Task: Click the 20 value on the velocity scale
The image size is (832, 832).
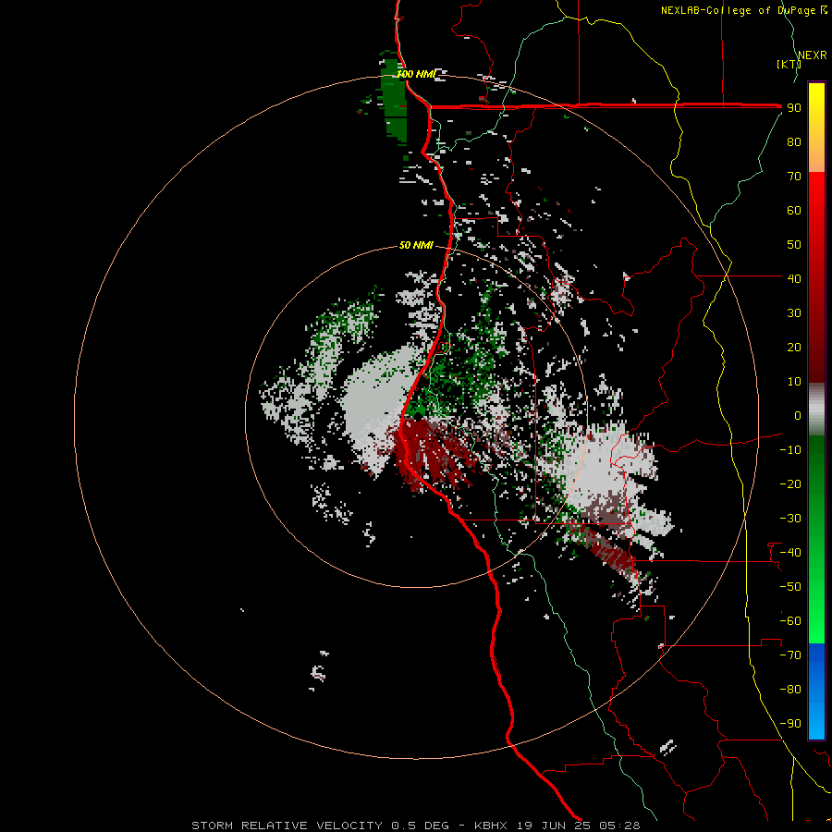Action: [x=794, y=347]
